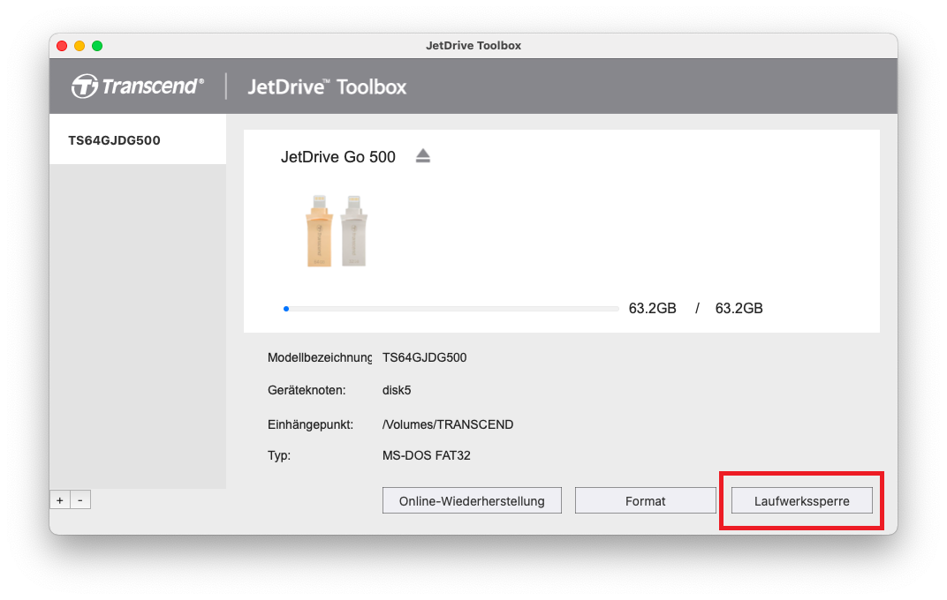The width and height of the screenshot is (947, 600).
Task: Select TS64GJDG500 device in the sidebar
Action: tap(138, 140)
